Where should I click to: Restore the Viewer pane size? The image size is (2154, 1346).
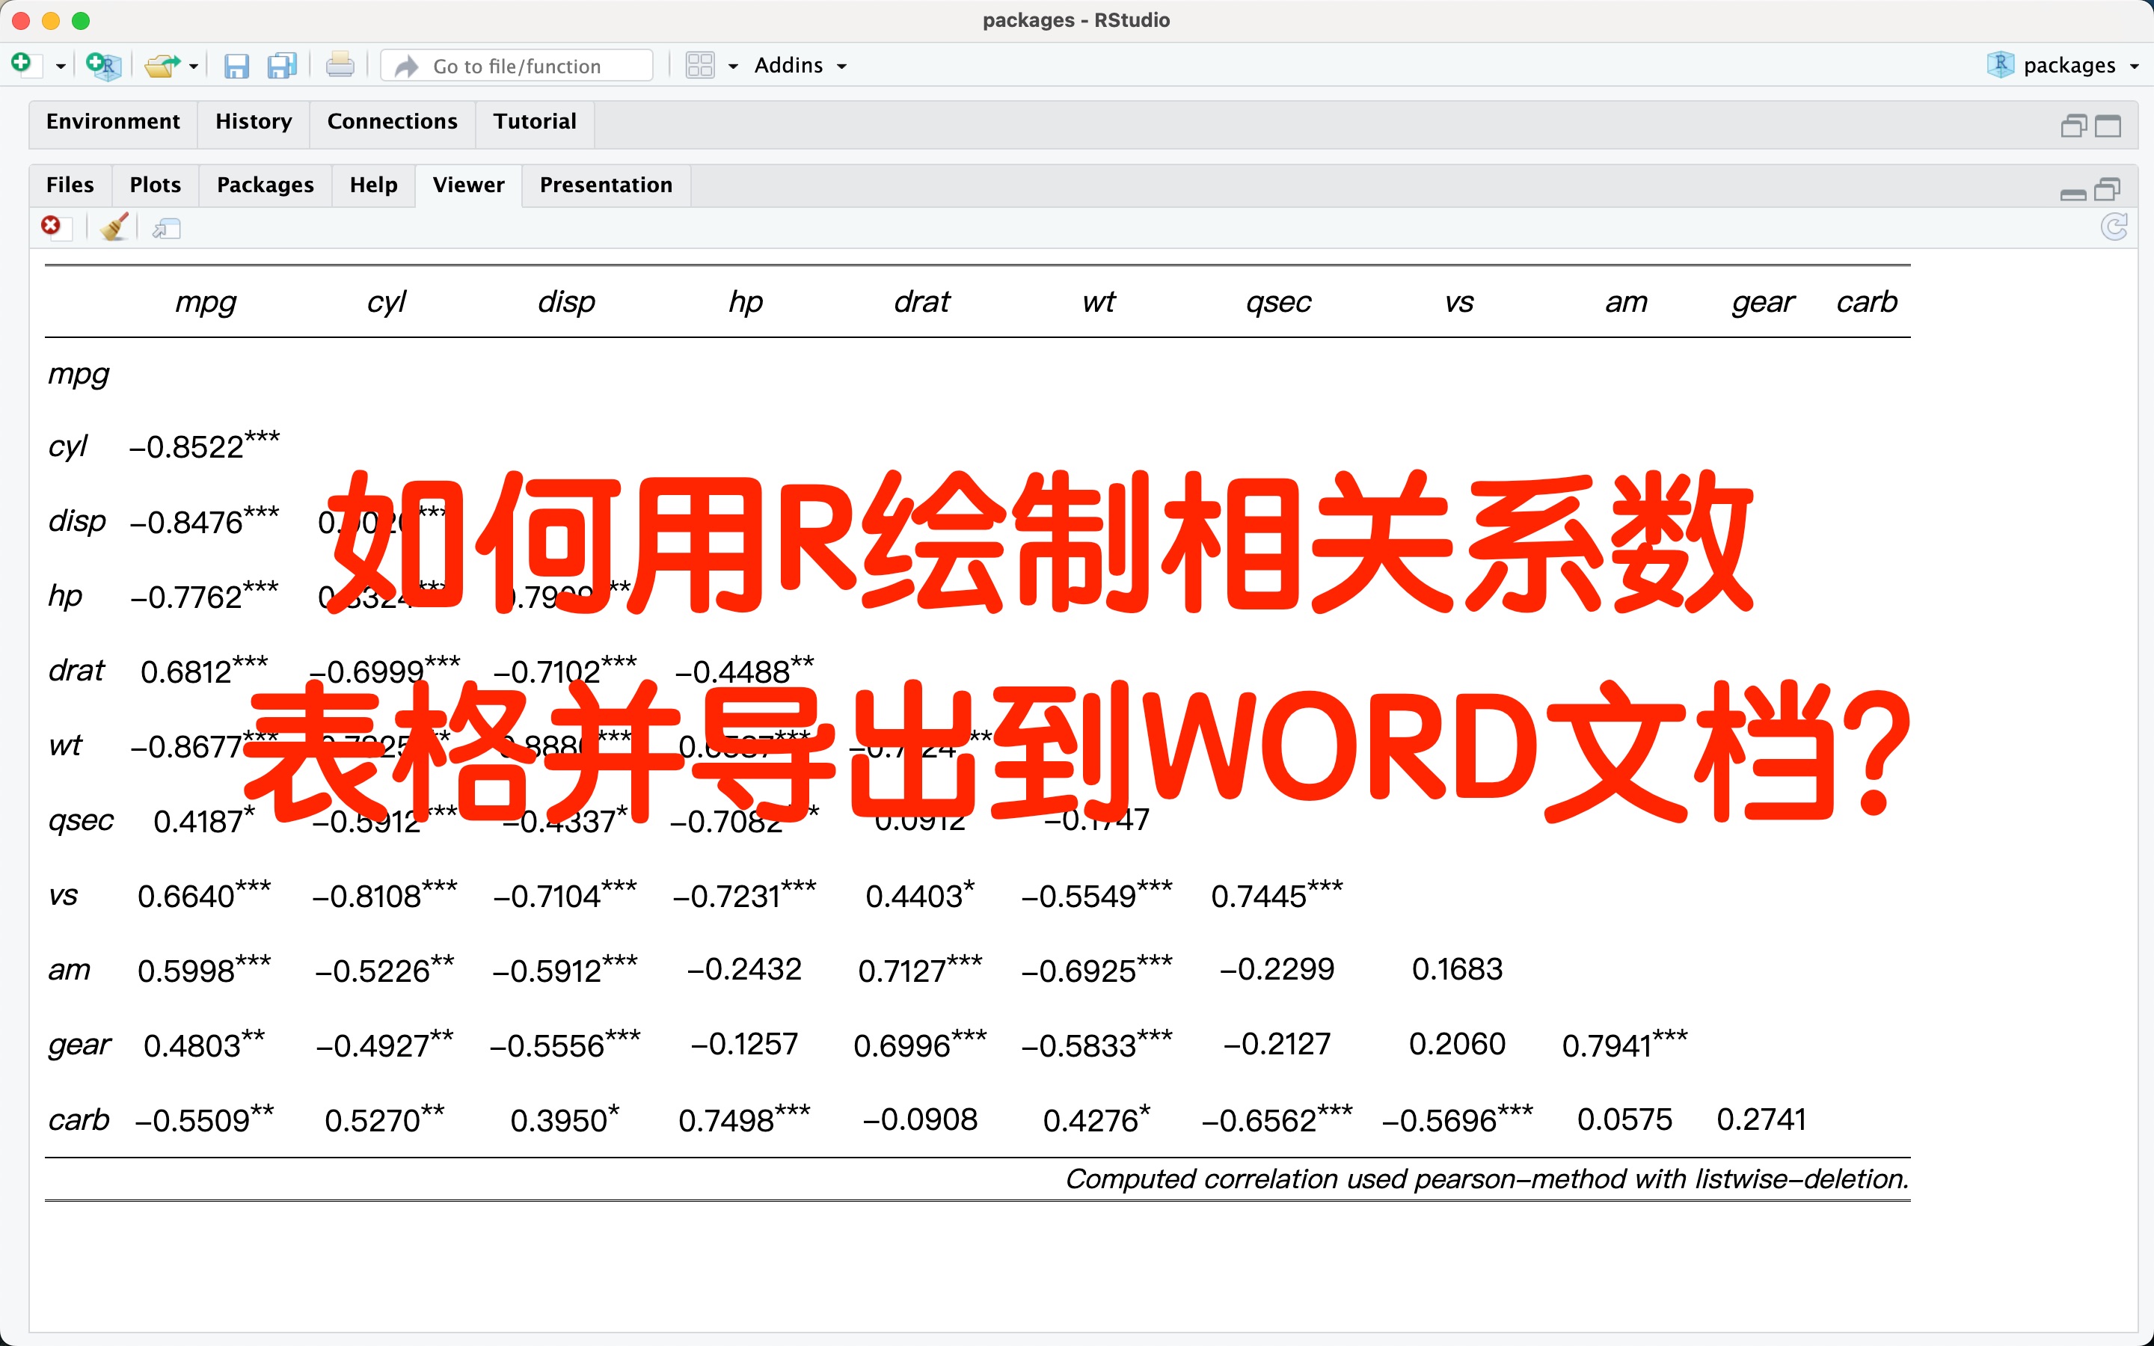pyautogui.click(x=2108, y=190)
